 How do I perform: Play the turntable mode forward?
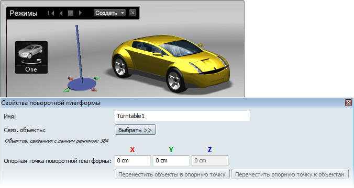coord(80,13)
